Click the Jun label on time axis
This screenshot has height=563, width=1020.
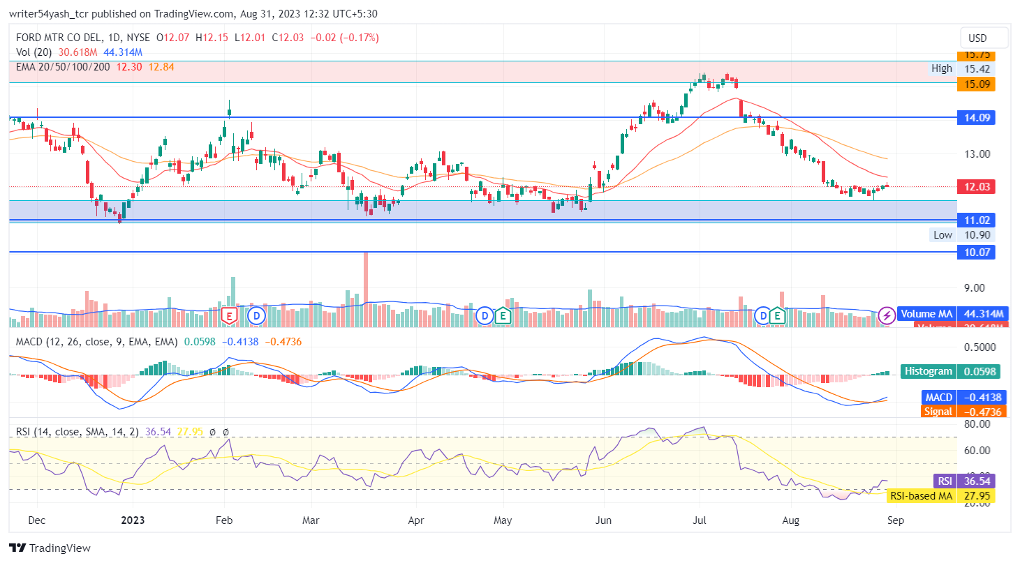coord(602,520)
